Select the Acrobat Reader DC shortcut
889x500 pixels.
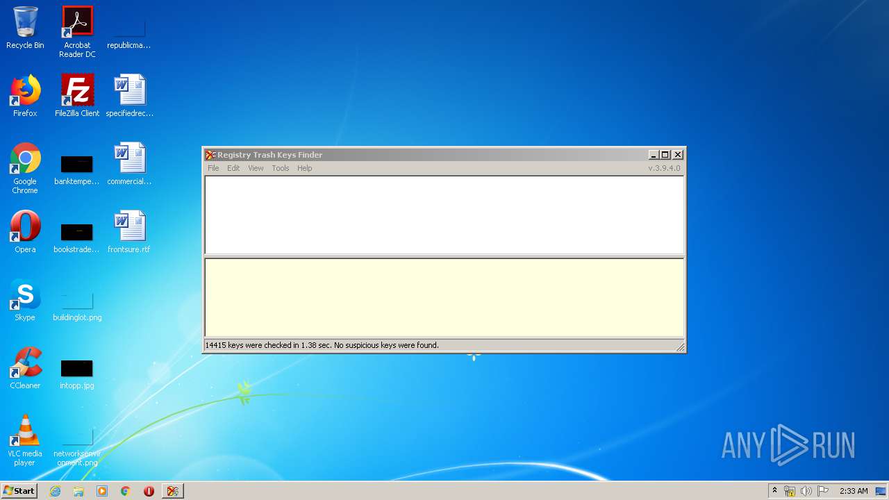click(x=77, y=32)
